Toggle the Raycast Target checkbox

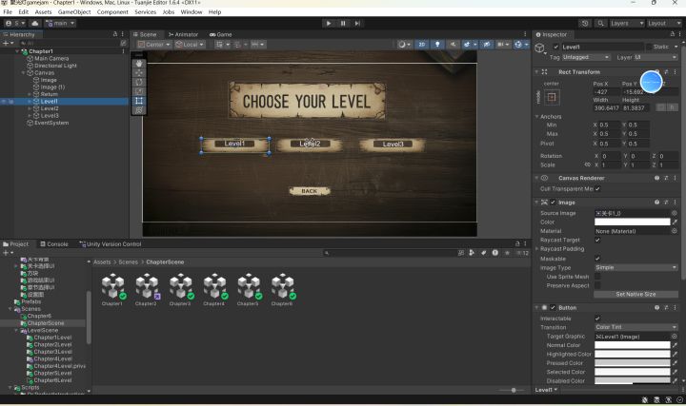pyautogui.click(x=597, y=241)
